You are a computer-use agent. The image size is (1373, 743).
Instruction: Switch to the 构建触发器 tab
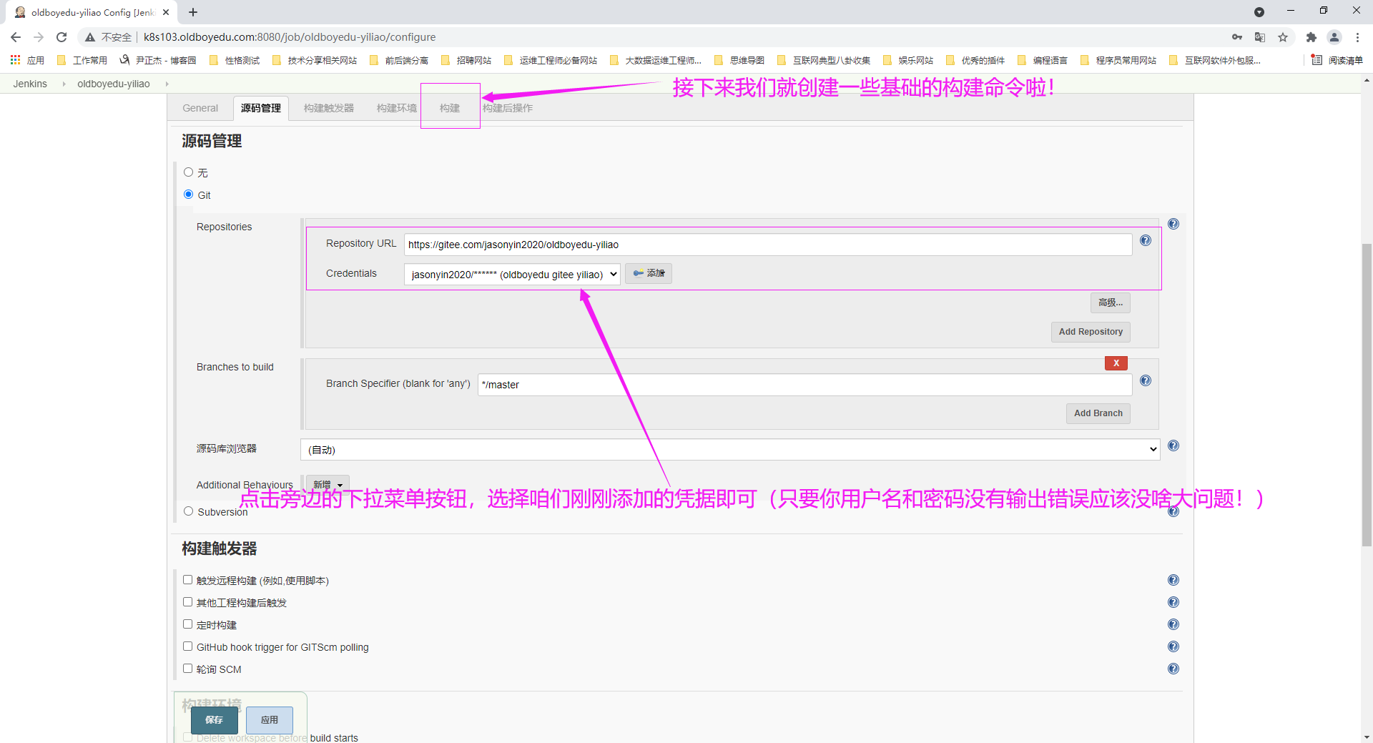[x=328, y=109]
